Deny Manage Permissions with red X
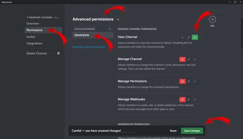The width and height of the screenshot is (243, 139). [182, 81]
